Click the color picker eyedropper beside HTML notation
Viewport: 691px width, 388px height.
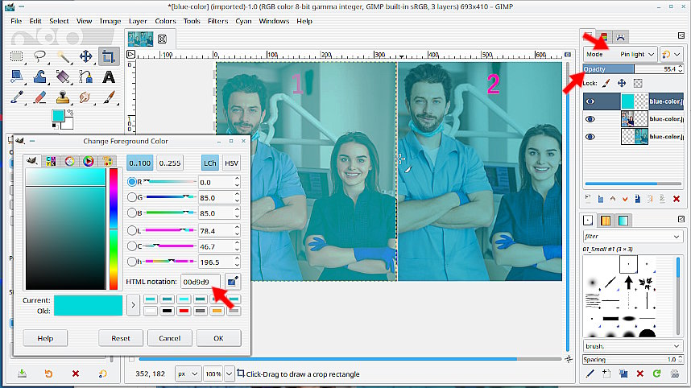point(232,281)
